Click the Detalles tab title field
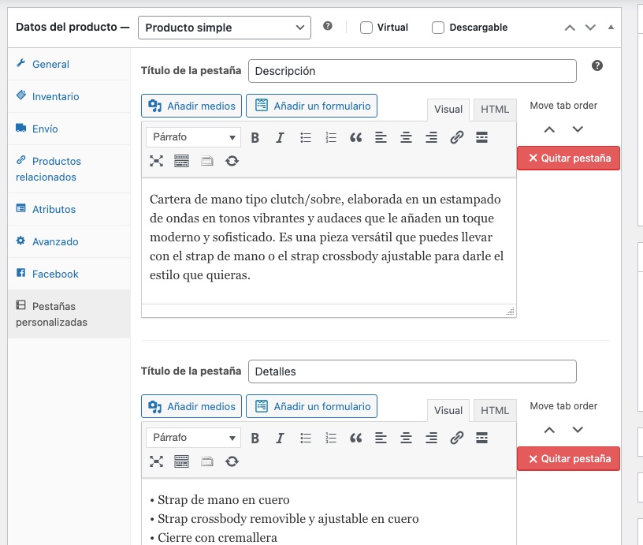The height and width of the screenshot is (545, 643). (412, 371)
